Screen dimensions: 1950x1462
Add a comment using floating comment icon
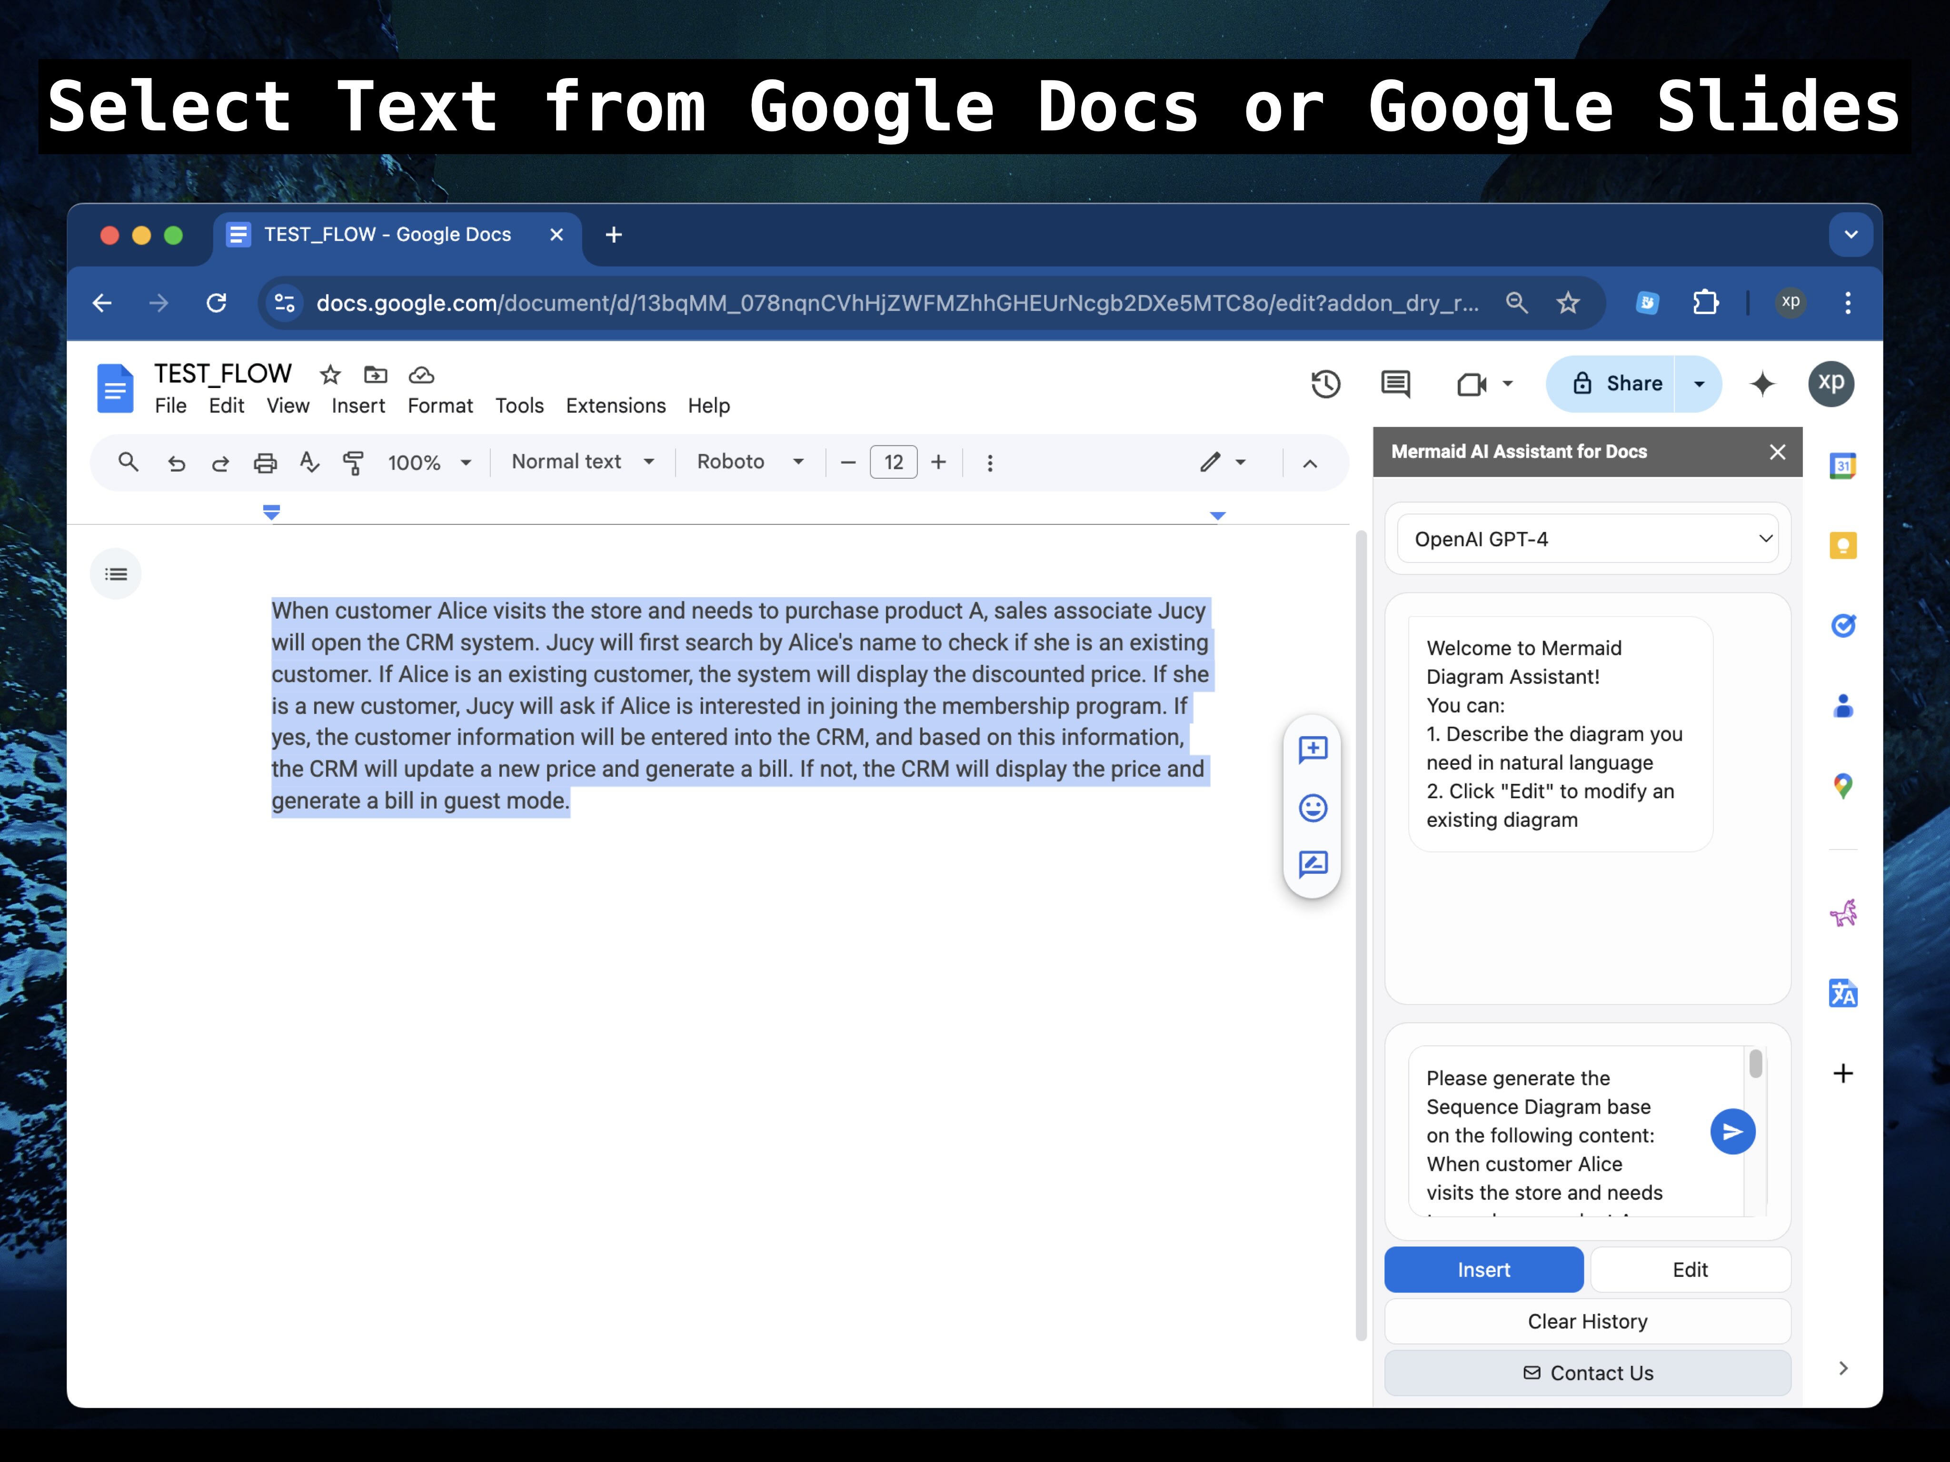pos(1313,750)
